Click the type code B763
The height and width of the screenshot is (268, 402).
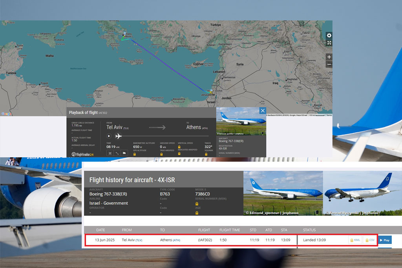[165, 194]
